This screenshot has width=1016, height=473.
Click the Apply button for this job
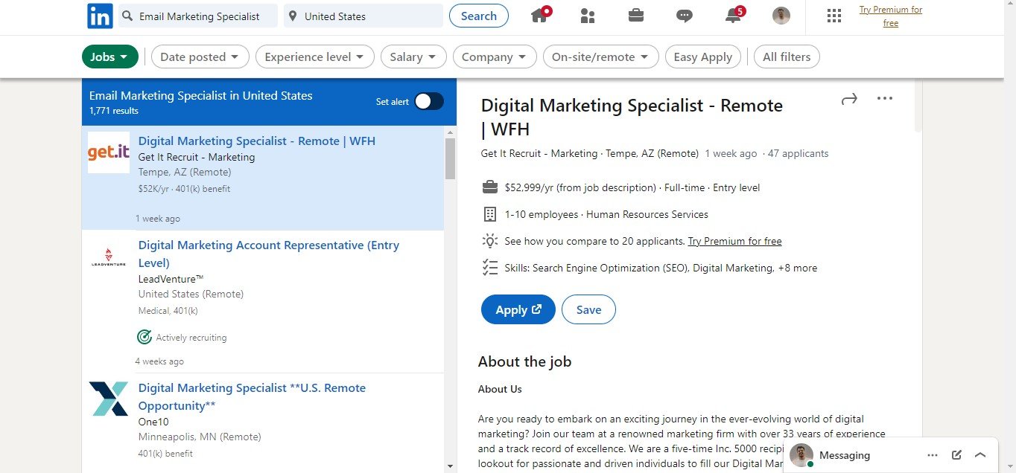pos(518,310)
